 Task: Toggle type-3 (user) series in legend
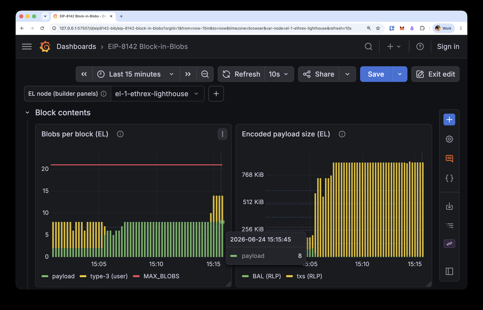(x=109, y=276)
